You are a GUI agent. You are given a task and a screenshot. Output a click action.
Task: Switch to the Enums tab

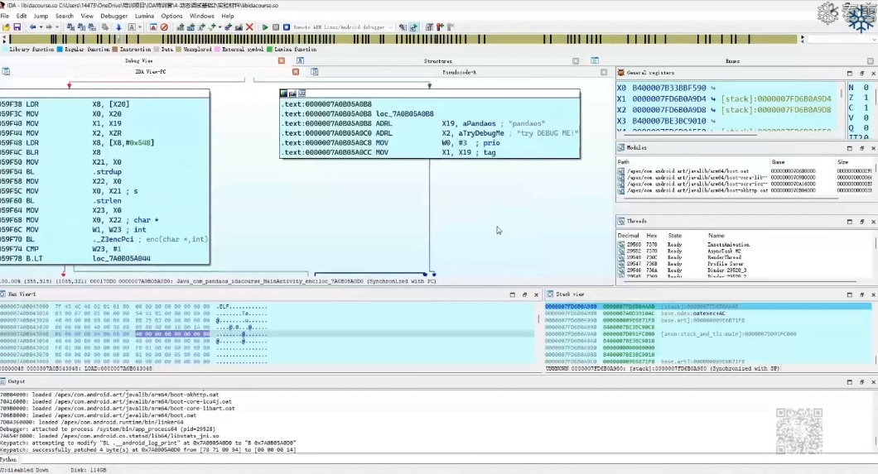pos(732,61)
